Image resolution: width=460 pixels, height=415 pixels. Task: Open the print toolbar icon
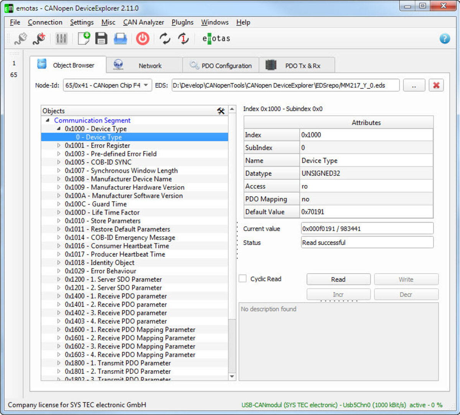[x=120, y=38]
